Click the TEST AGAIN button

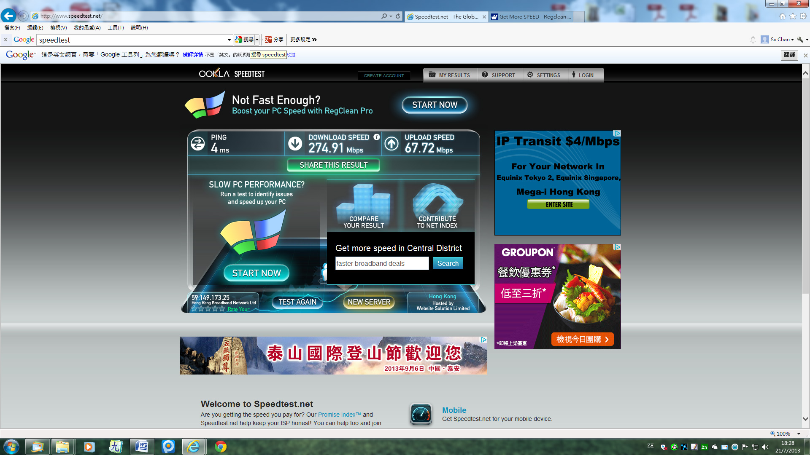pos(297,302)
